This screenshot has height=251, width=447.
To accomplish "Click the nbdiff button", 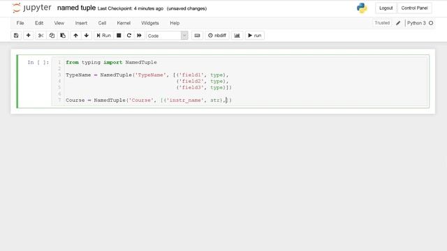I will [217, 36].
